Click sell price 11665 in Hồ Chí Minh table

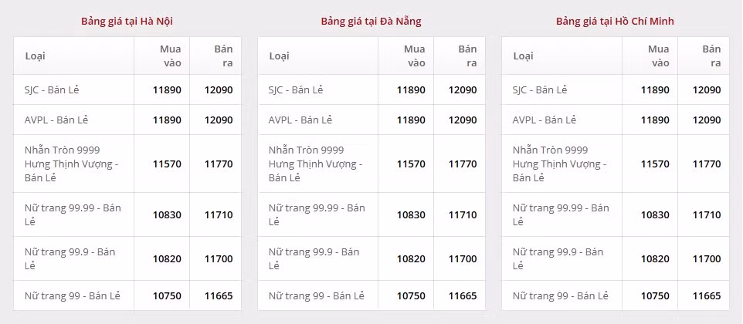point(707,296)
